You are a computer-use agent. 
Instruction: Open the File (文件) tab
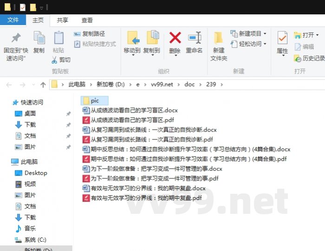coord(13,20)
